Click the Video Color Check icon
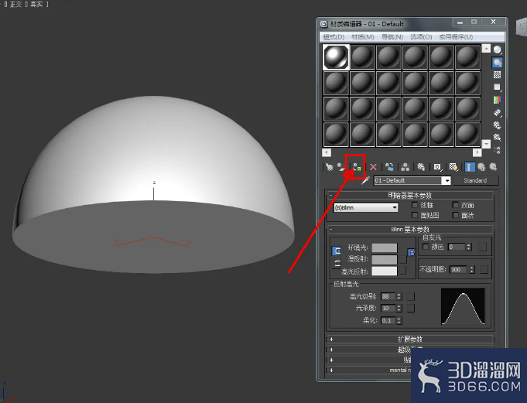 click(x=497, y=100)
